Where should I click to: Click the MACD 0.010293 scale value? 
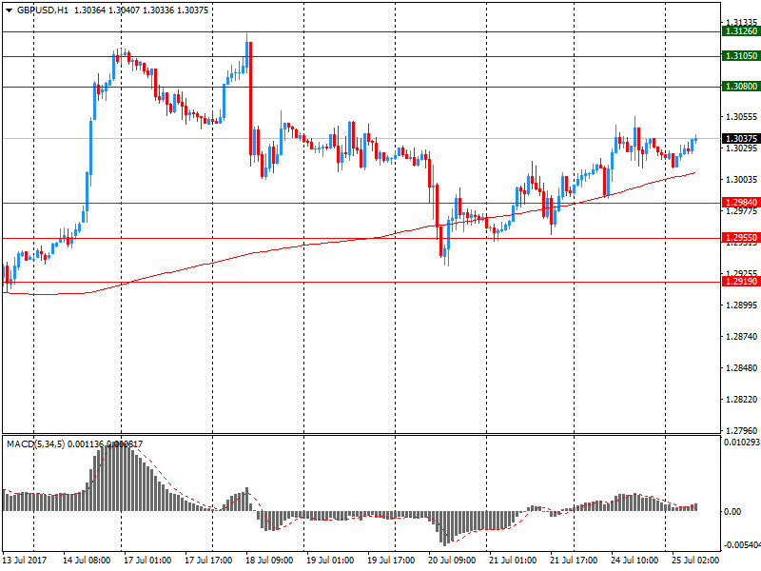point(742,443)
